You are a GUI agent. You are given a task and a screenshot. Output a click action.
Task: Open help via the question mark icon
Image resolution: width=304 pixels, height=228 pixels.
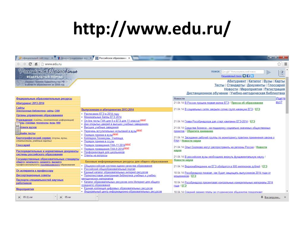(282, 73)
